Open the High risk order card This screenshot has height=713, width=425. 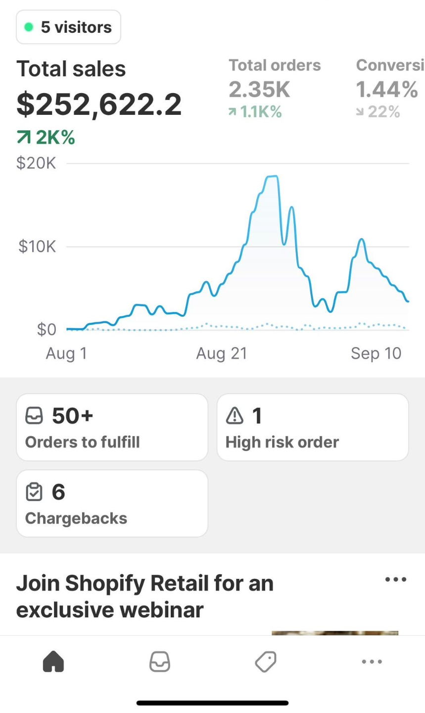[312, 427]
